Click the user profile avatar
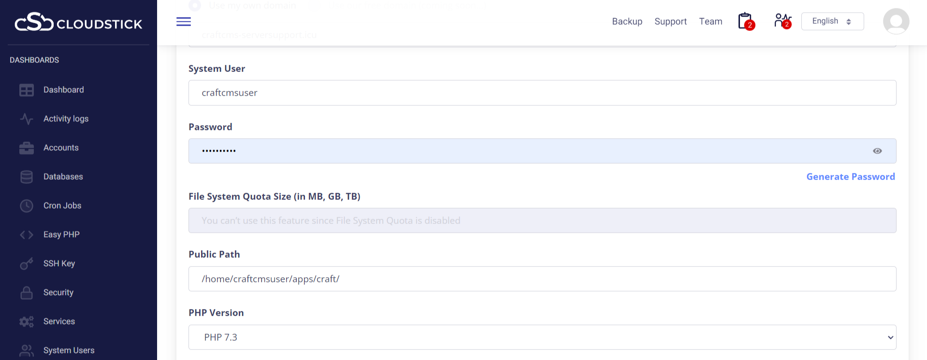927x360 pixels. click(x=896, y=22)
